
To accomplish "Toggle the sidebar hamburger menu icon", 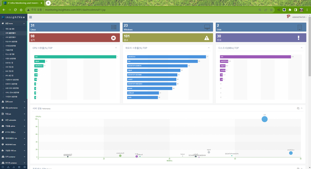I will coord(30,17).
